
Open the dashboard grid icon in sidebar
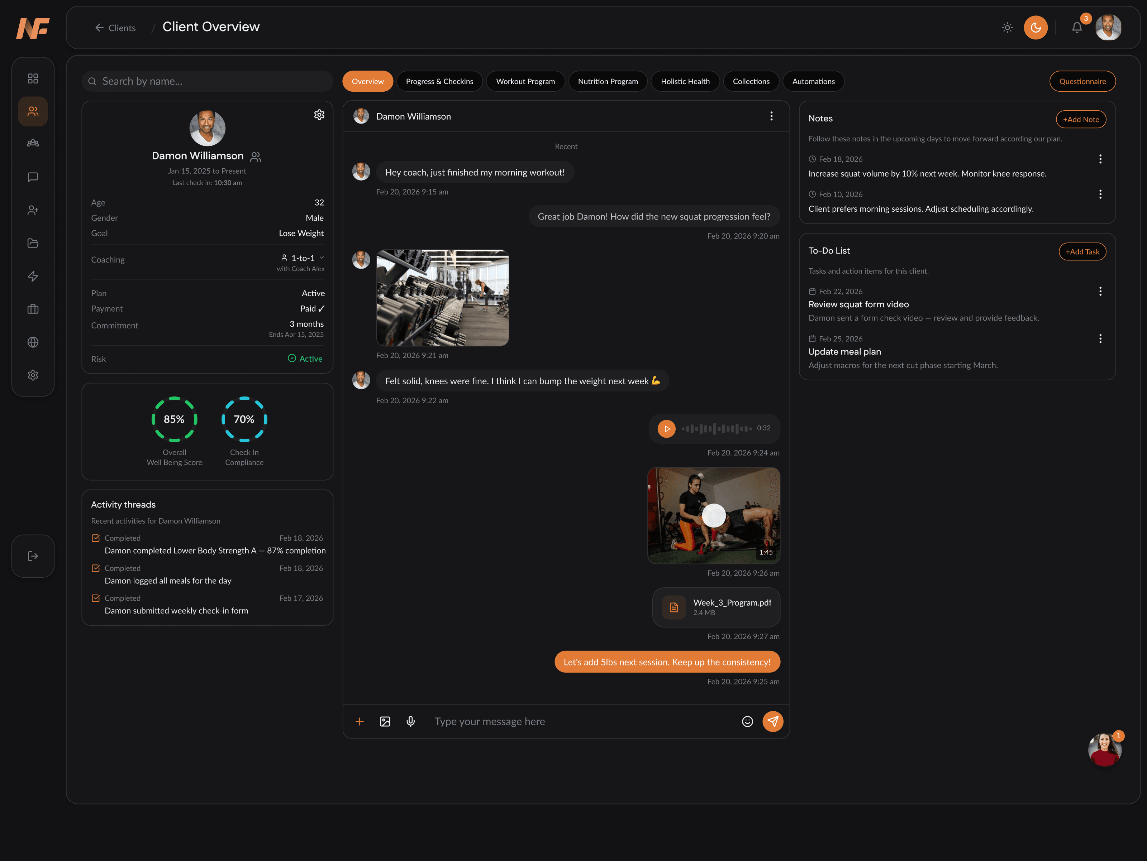tap(33, 78)
